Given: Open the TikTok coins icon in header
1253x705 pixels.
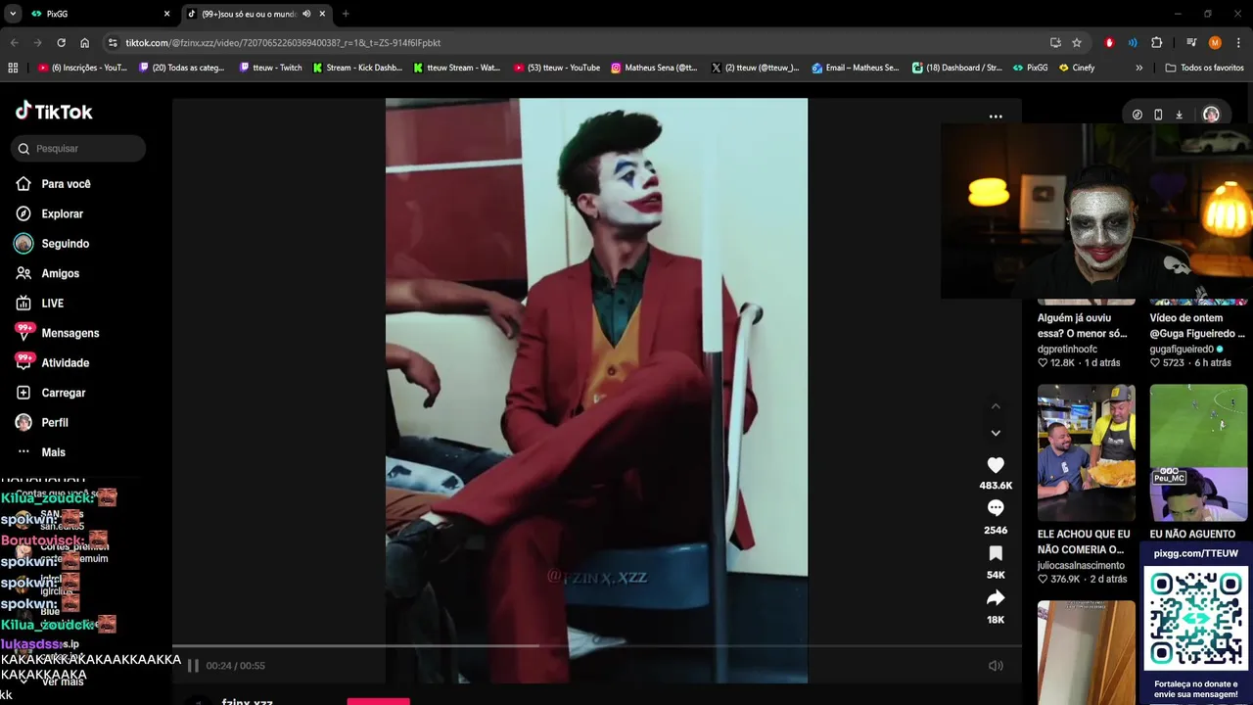Looking at the screenshot, I should click(x=1137, y=115).
